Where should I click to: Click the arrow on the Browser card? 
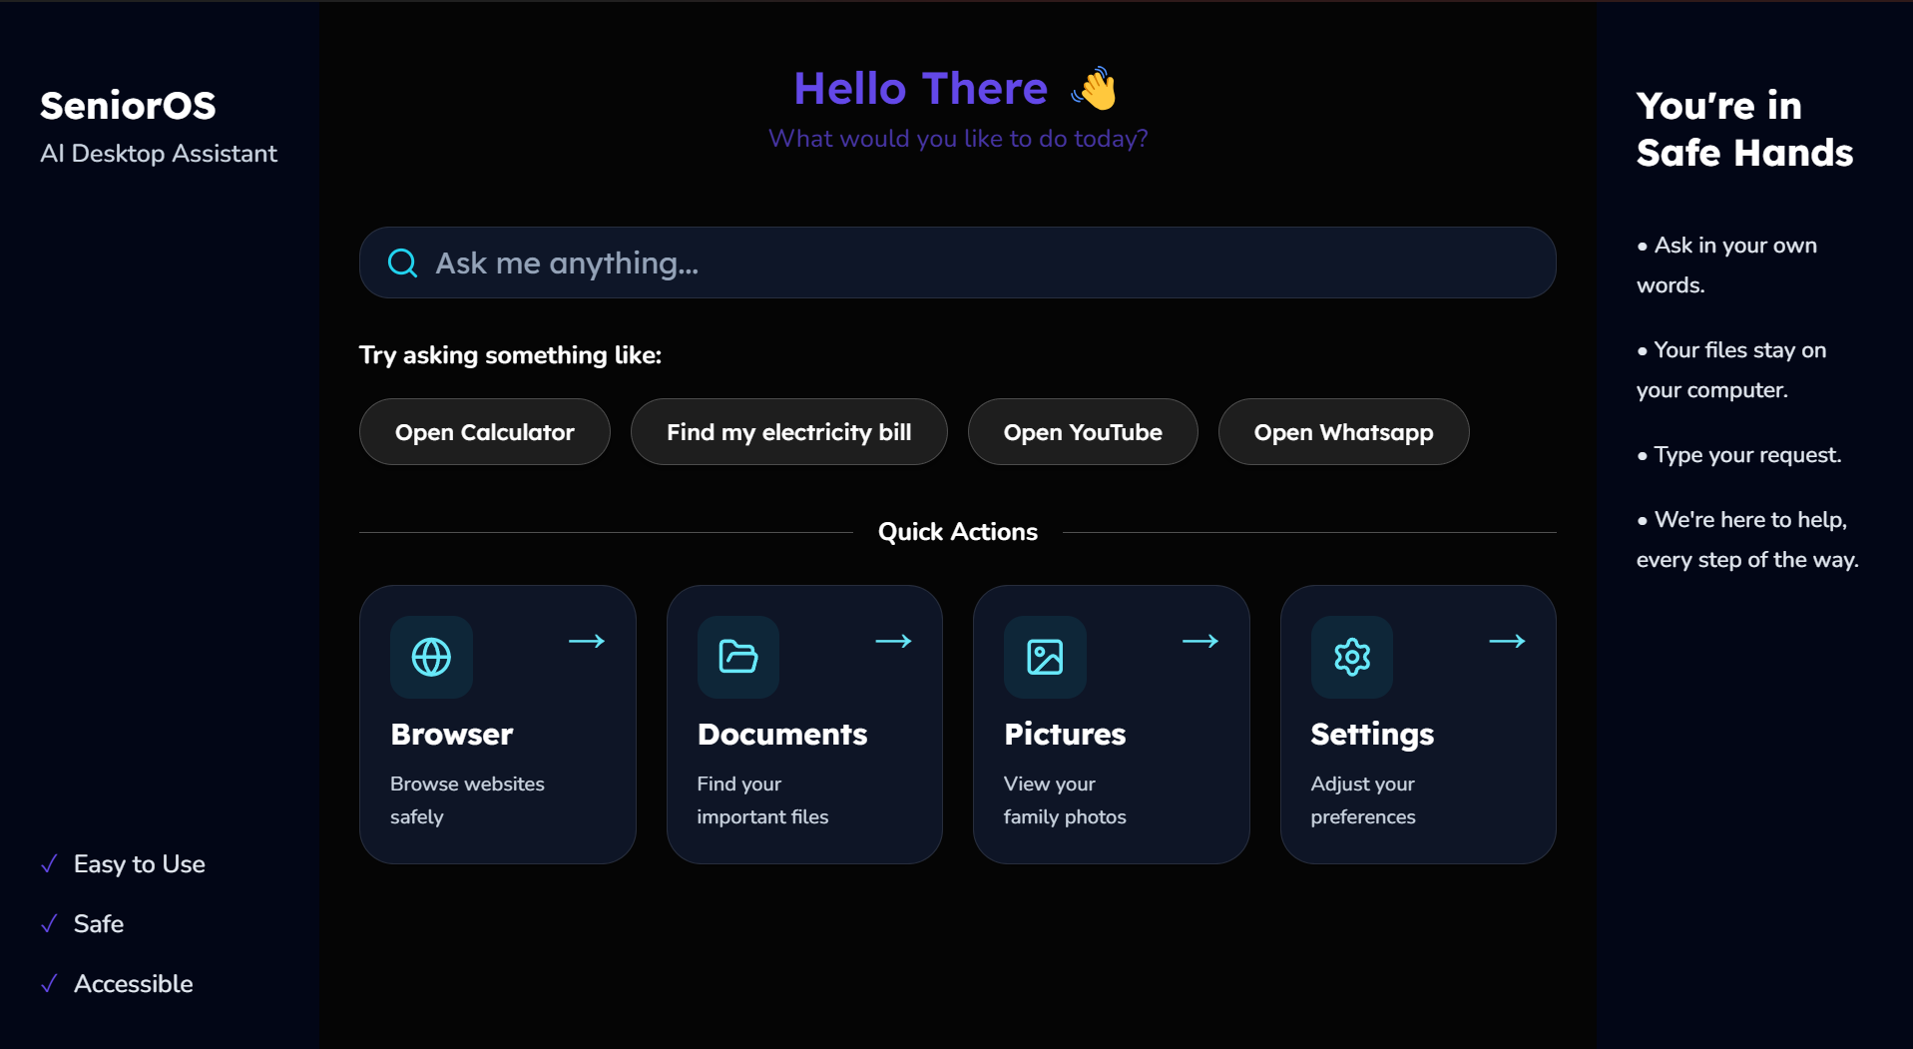(587, 641)
